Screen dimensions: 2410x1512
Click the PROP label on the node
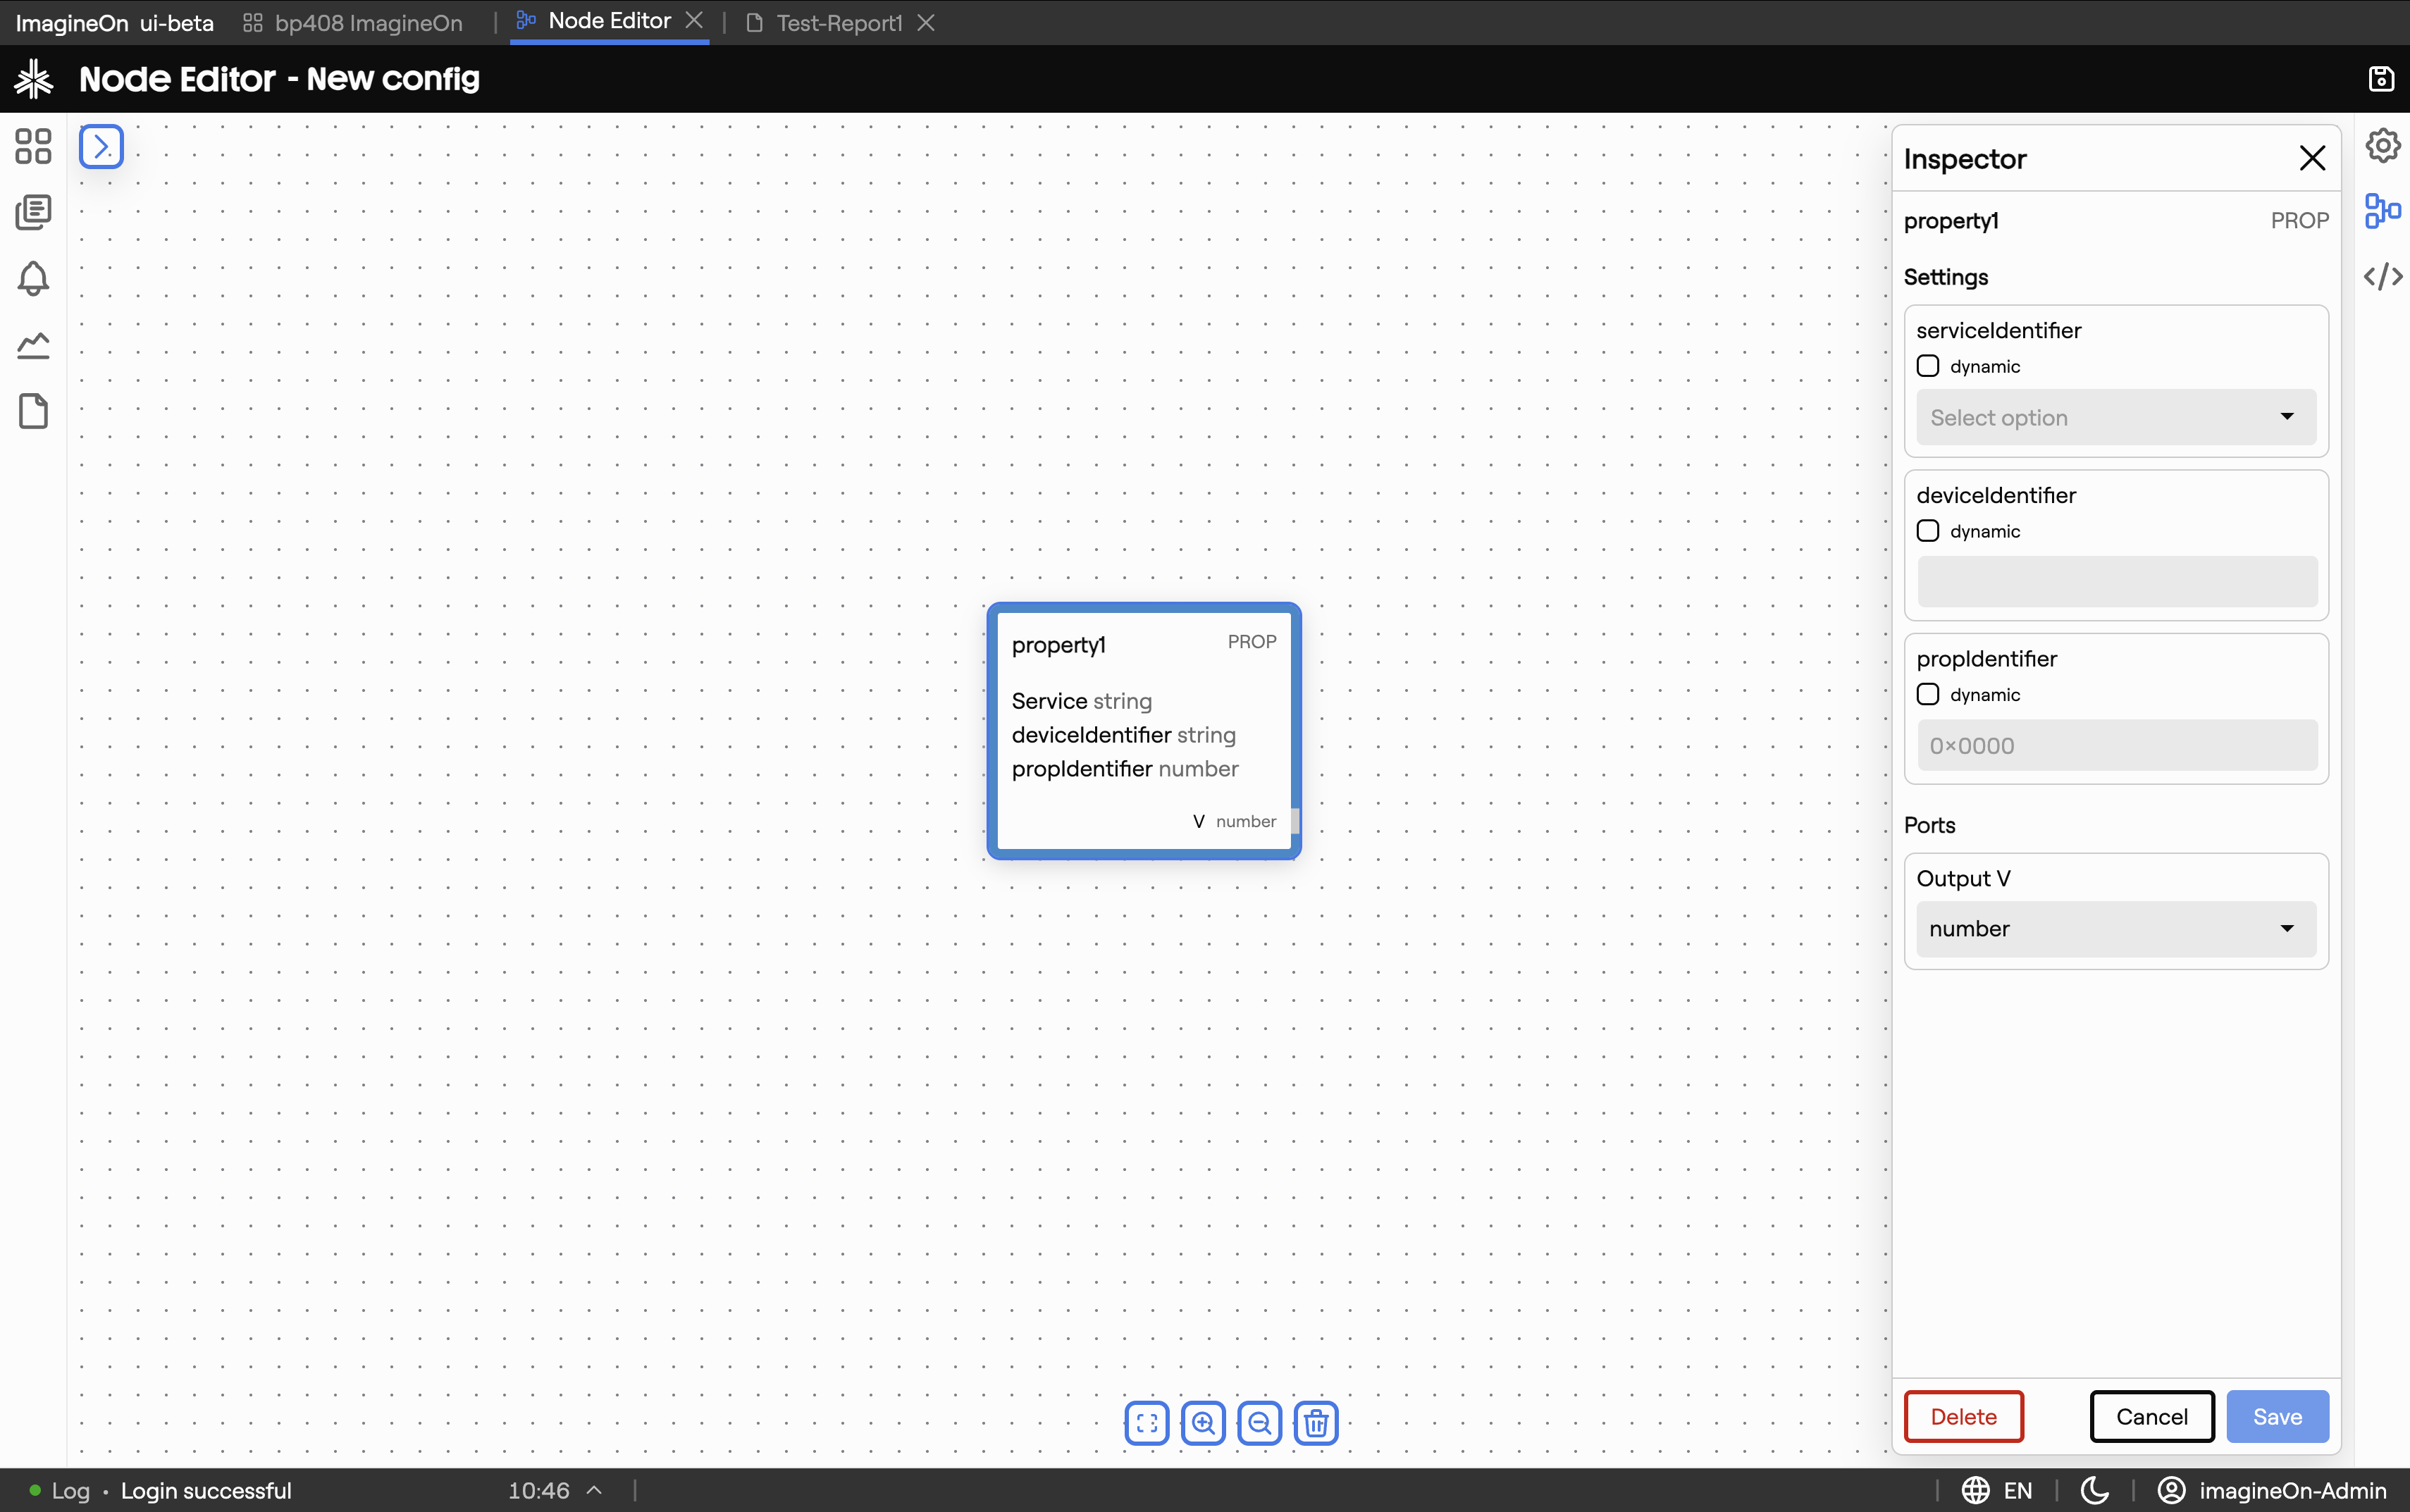(1252, 641)
